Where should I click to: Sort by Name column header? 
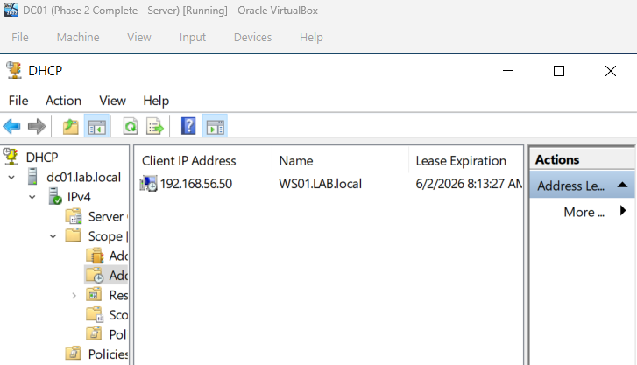point(340,161)
